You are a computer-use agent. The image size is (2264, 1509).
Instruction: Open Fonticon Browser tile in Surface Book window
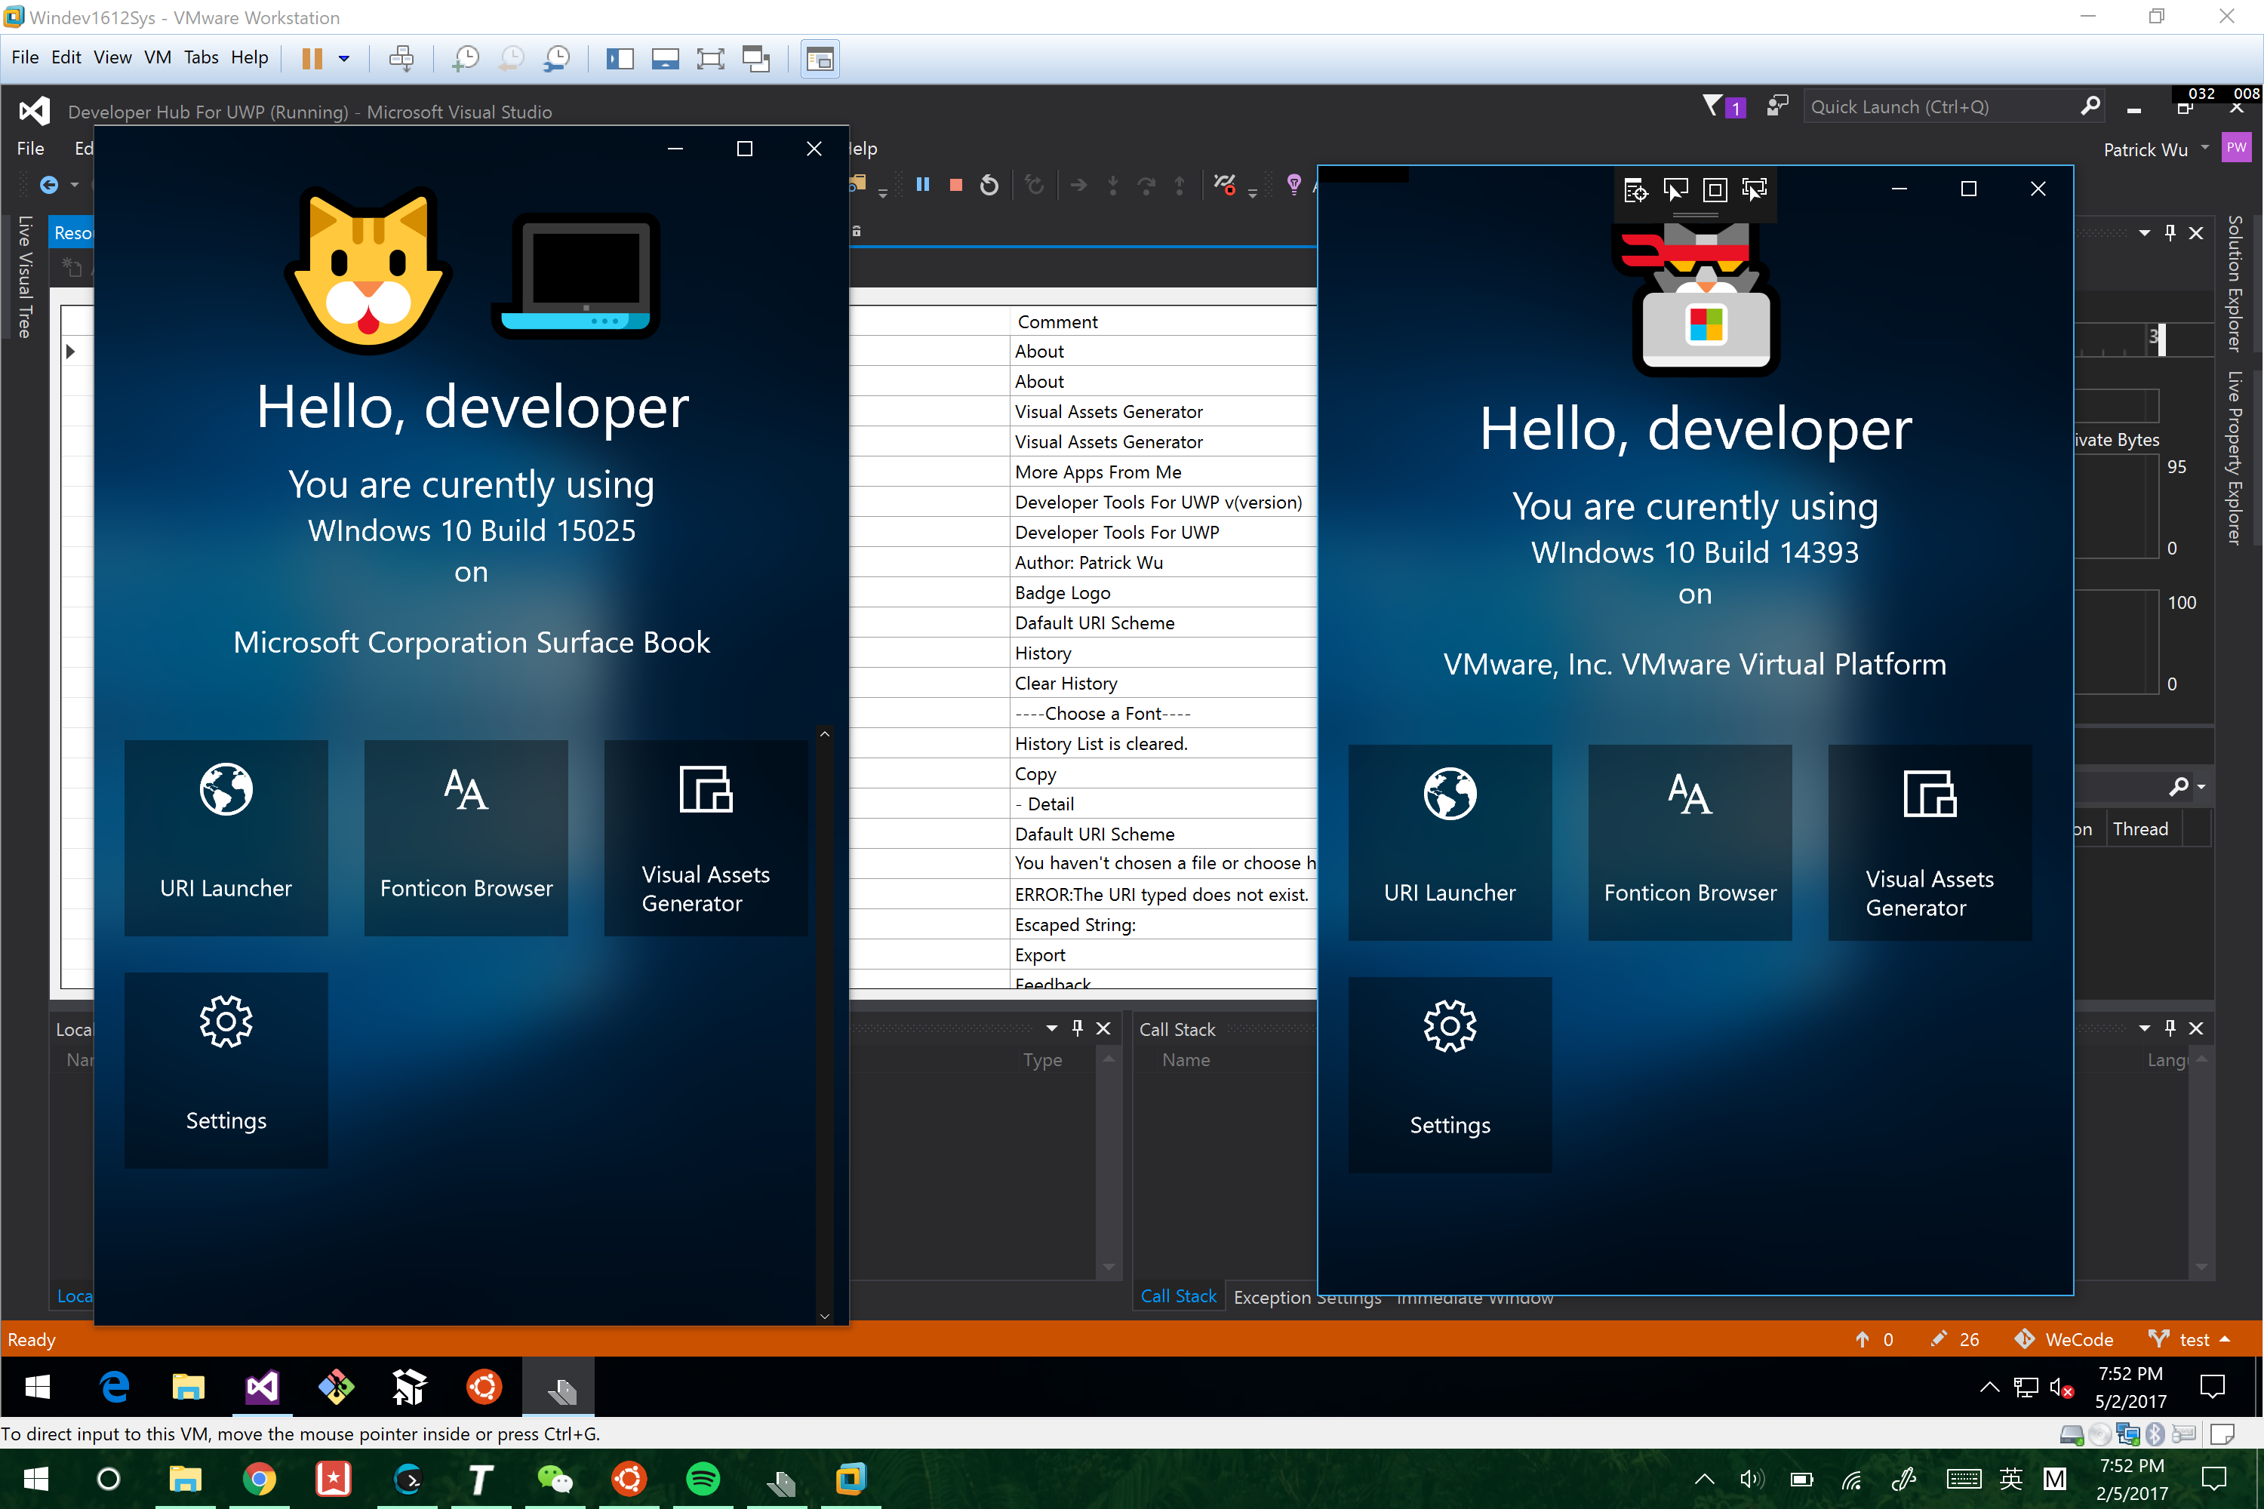[466, 837]
